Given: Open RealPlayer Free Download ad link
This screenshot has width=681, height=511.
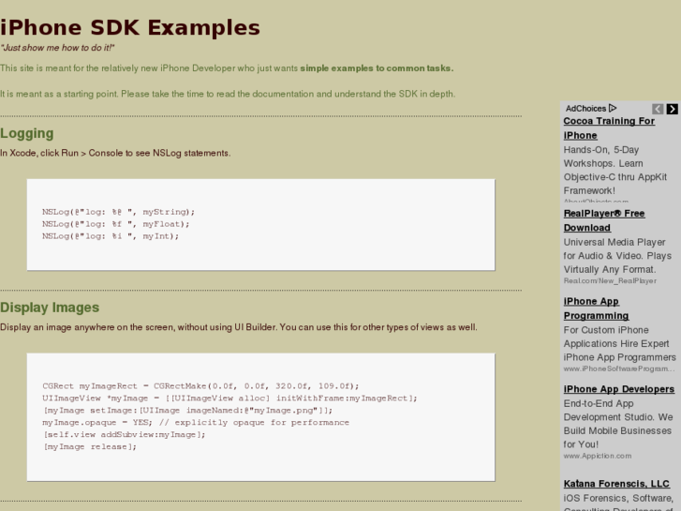Looking at the screenshot, I should [x=604, y=220].
